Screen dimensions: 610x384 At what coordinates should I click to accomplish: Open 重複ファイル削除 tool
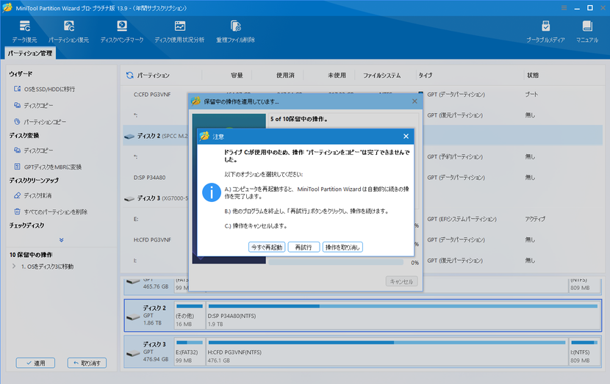(235, 32)
